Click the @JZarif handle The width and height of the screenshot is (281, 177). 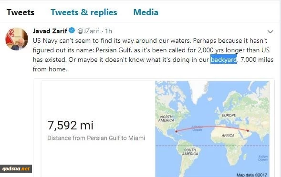(x=88, y=31)
